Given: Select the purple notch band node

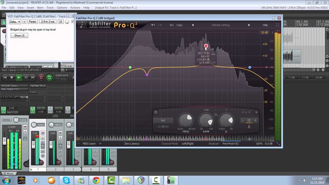Looking at the screenshot, I should pyautogui.click(x=147, y=75).
